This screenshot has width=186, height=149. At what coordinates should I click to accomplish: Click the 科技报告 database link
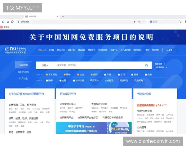coord(124,81)
